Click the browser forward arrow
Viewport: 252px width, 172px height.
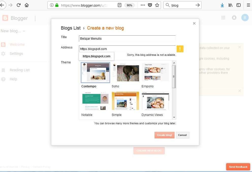pos(10,5)
